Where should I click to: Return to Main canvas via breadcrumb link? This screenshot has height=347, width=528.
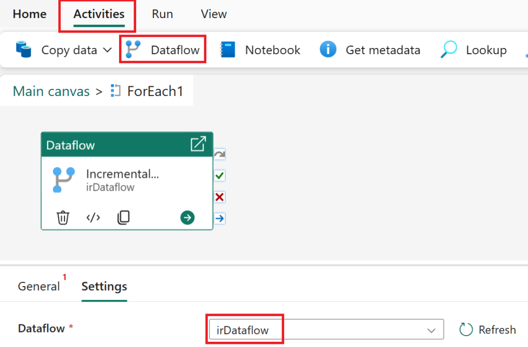(51, 91)
